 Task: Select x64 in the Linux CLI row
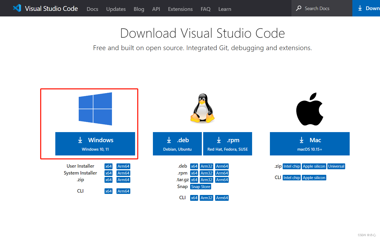[194, 198]
